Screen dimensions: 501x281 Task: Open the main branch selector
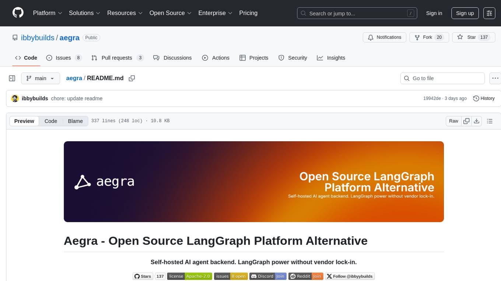pyautogui.click(x=40, y=78)
